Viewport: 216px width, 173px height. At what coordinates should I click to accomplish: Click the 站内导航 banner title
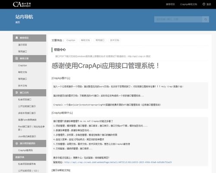pos(24,17)
